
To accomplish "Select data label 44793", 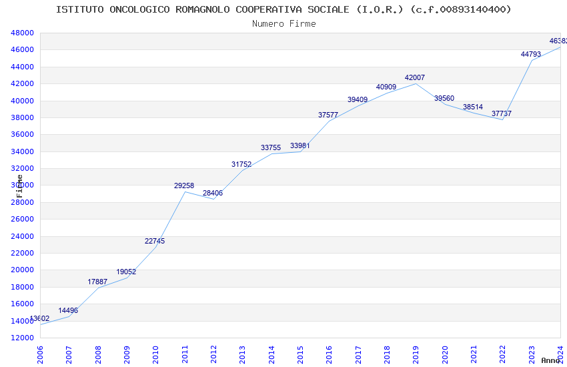I will 531,54.
